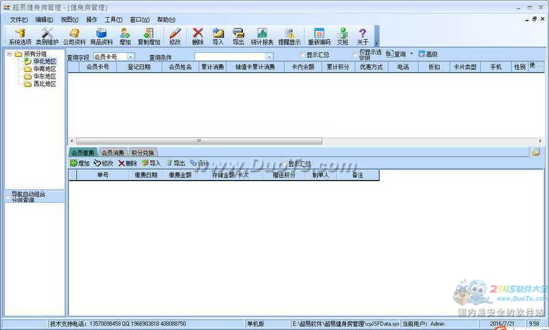Click the 卡片类型 column header
Image resolution: width=549 pixels, height=330 pixels.
[465, 67]
